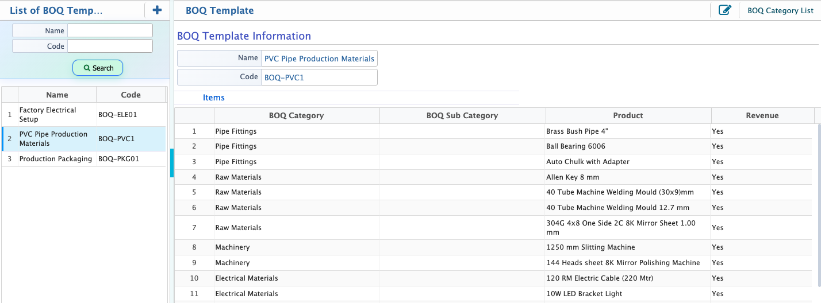The image size is (821, 303).
Task: Click the panel splitter handle between panes
Action: [171, 164]
